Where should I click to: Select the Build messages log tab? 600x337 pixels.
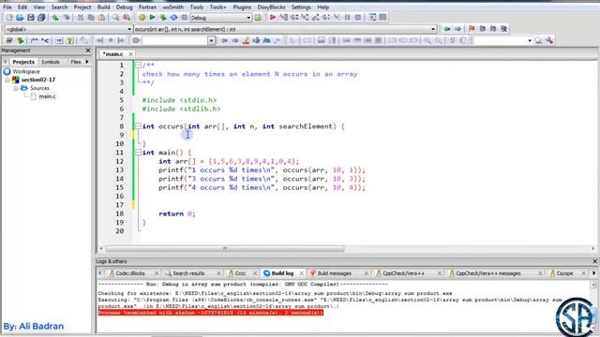pos(334,273)
